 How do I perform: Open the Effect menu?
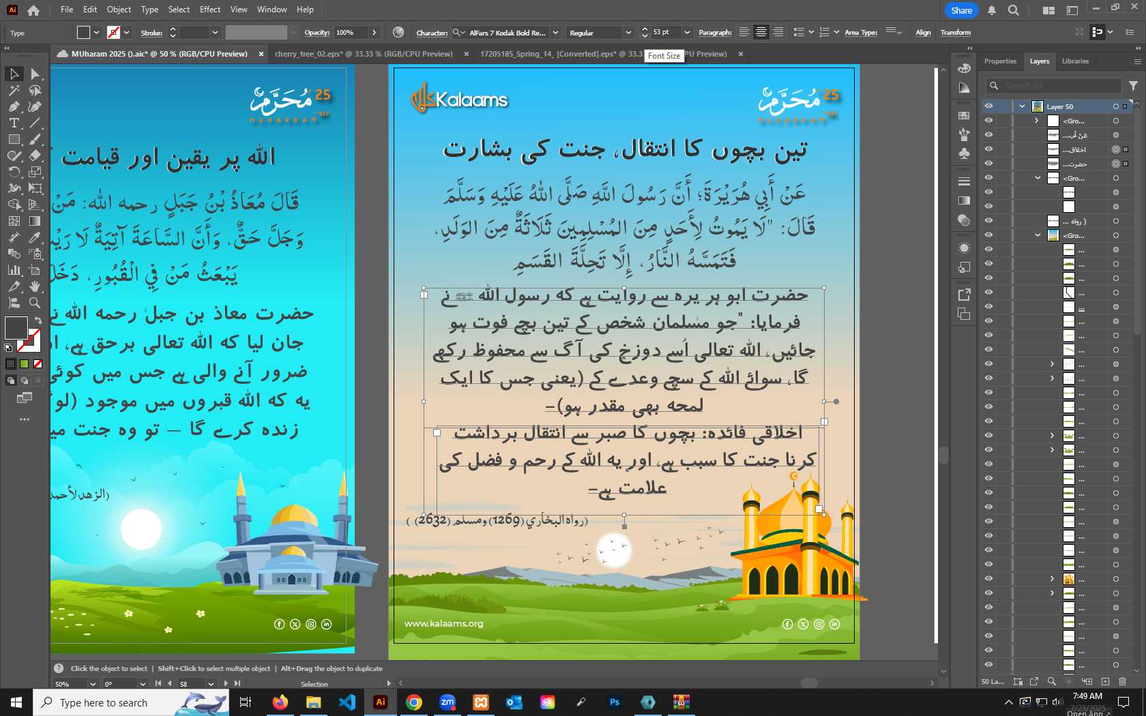coord(210,10)
